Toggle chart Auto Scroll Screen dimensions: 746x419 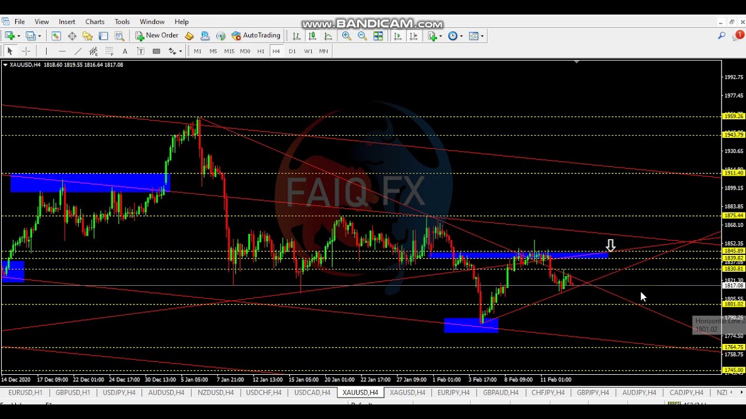[x=397, y=36]
